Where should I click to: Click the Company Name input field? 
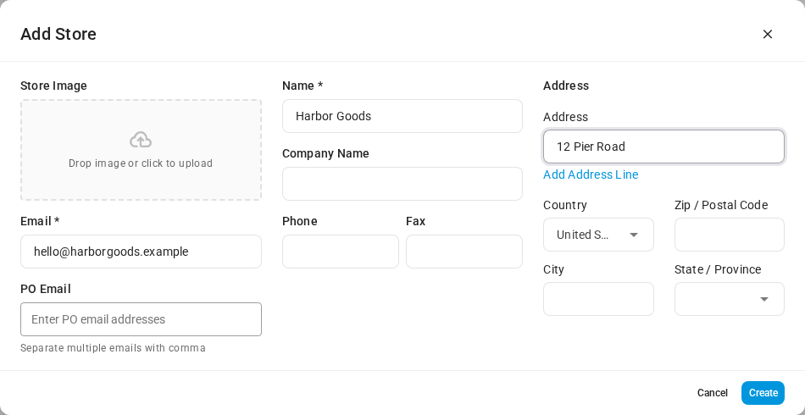[x=402, y=184]
